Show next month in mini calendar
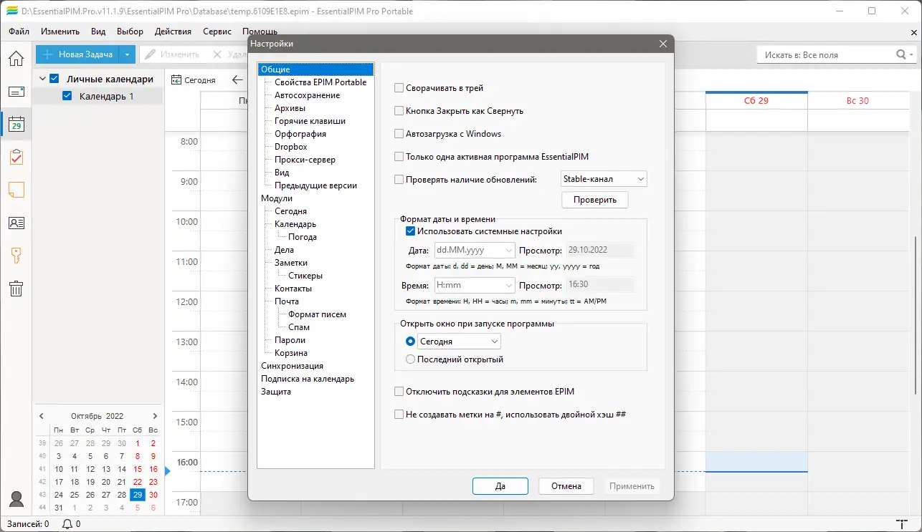 155,416
